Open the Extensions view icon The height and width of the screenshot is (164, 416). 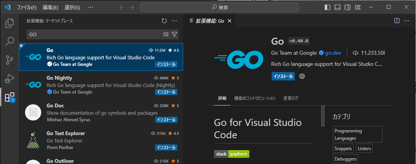tap(10, 97)
